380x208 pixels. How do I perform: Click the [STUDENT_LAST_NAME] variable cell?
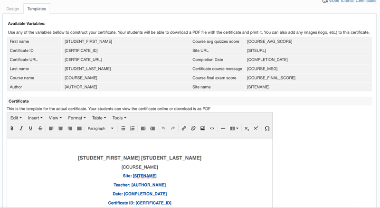[87, 69]
